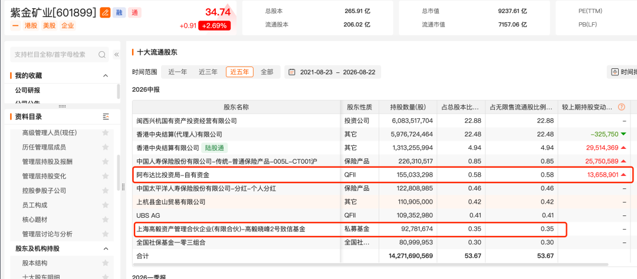Open the 企业 tag
This screenshot has width=637, height=279.
(x=68, y=25)
